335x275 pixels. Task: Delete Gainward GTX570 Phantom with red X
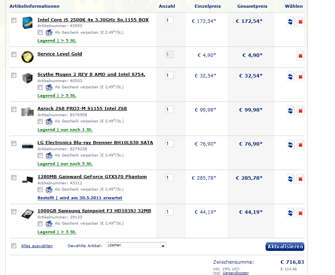pyautogui.click(x=300, y=179)
